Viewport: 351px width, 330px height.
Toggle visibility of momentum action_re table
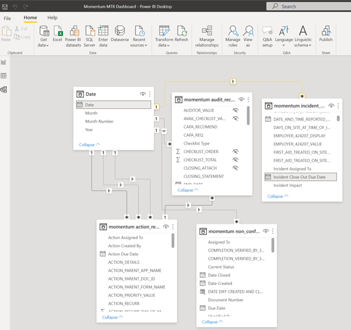(x=166, y=227)
